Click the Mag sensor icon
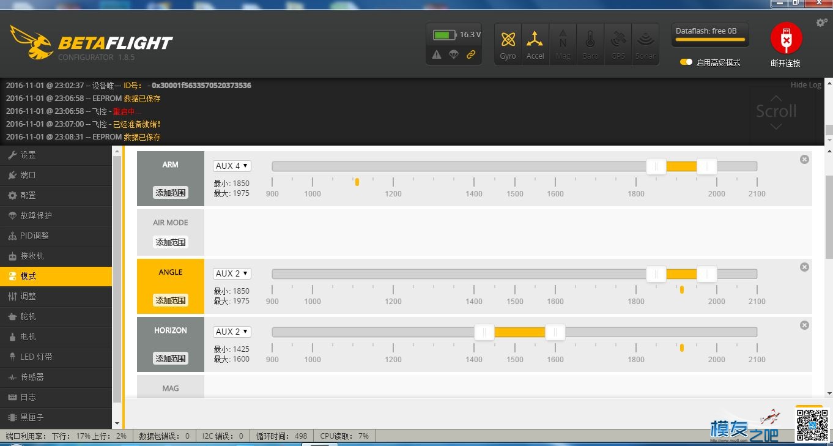The image size is (833, 446). coord(563,44)
